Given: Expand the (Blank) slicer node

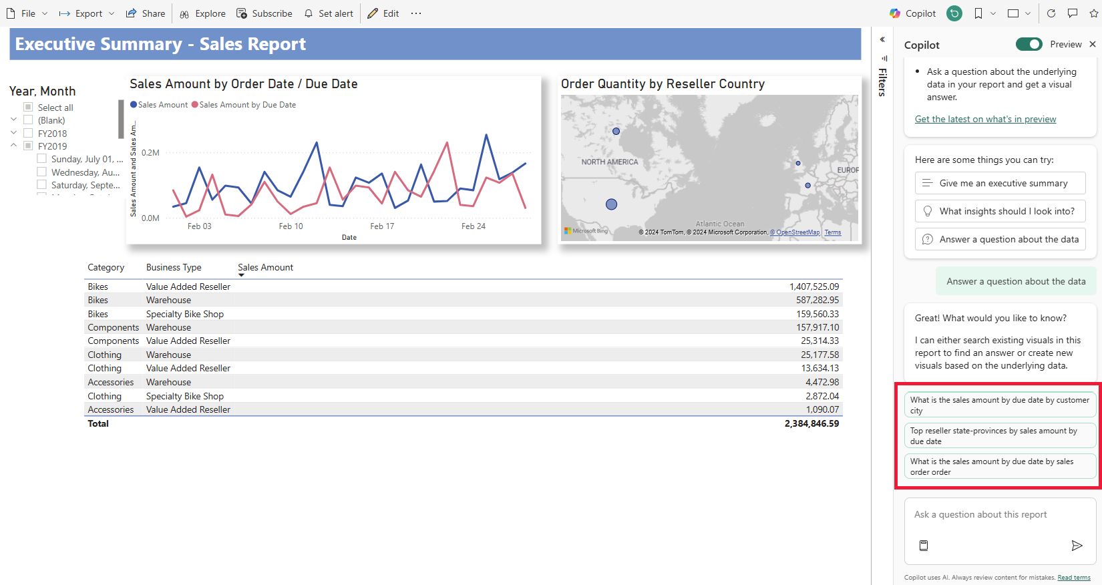Looking at the screenshot, I should (13, 120).
